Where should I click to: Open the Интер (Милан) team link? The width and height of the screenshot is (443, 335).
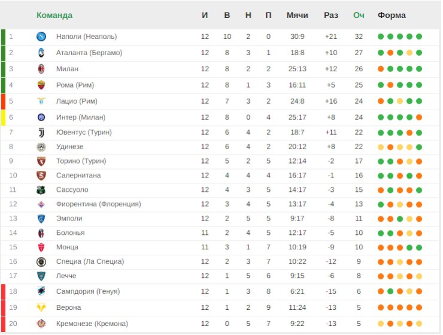(x=81, y=117)
